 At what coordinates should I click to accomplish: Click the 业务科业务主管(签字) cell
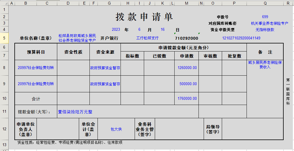point(145,129)
